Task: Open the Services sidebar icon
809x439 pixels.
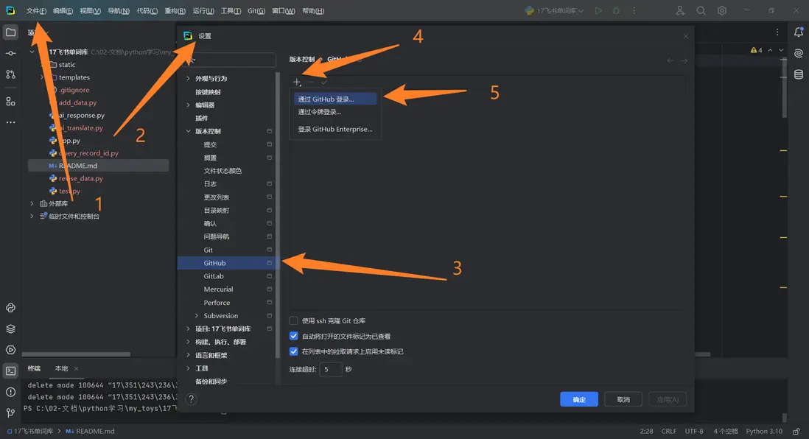Action: point(10,350)
